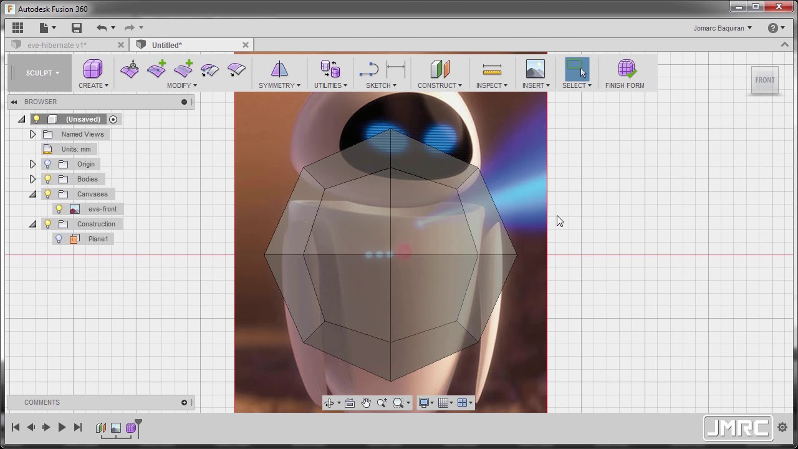
Task: Click the Symmetry mirror icon
Action: tap(279, 69)
